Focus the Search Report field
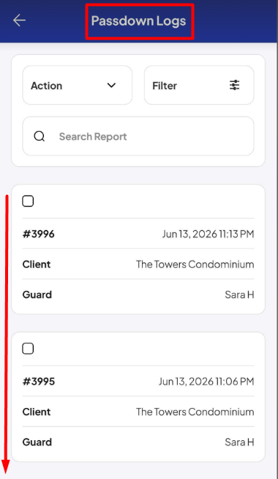 (138, 136)
